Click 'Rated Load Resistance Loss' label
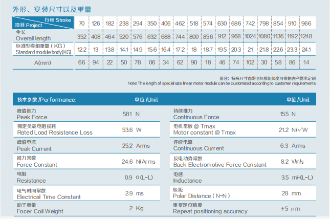 pyautogui.click(x=55, y=133)
